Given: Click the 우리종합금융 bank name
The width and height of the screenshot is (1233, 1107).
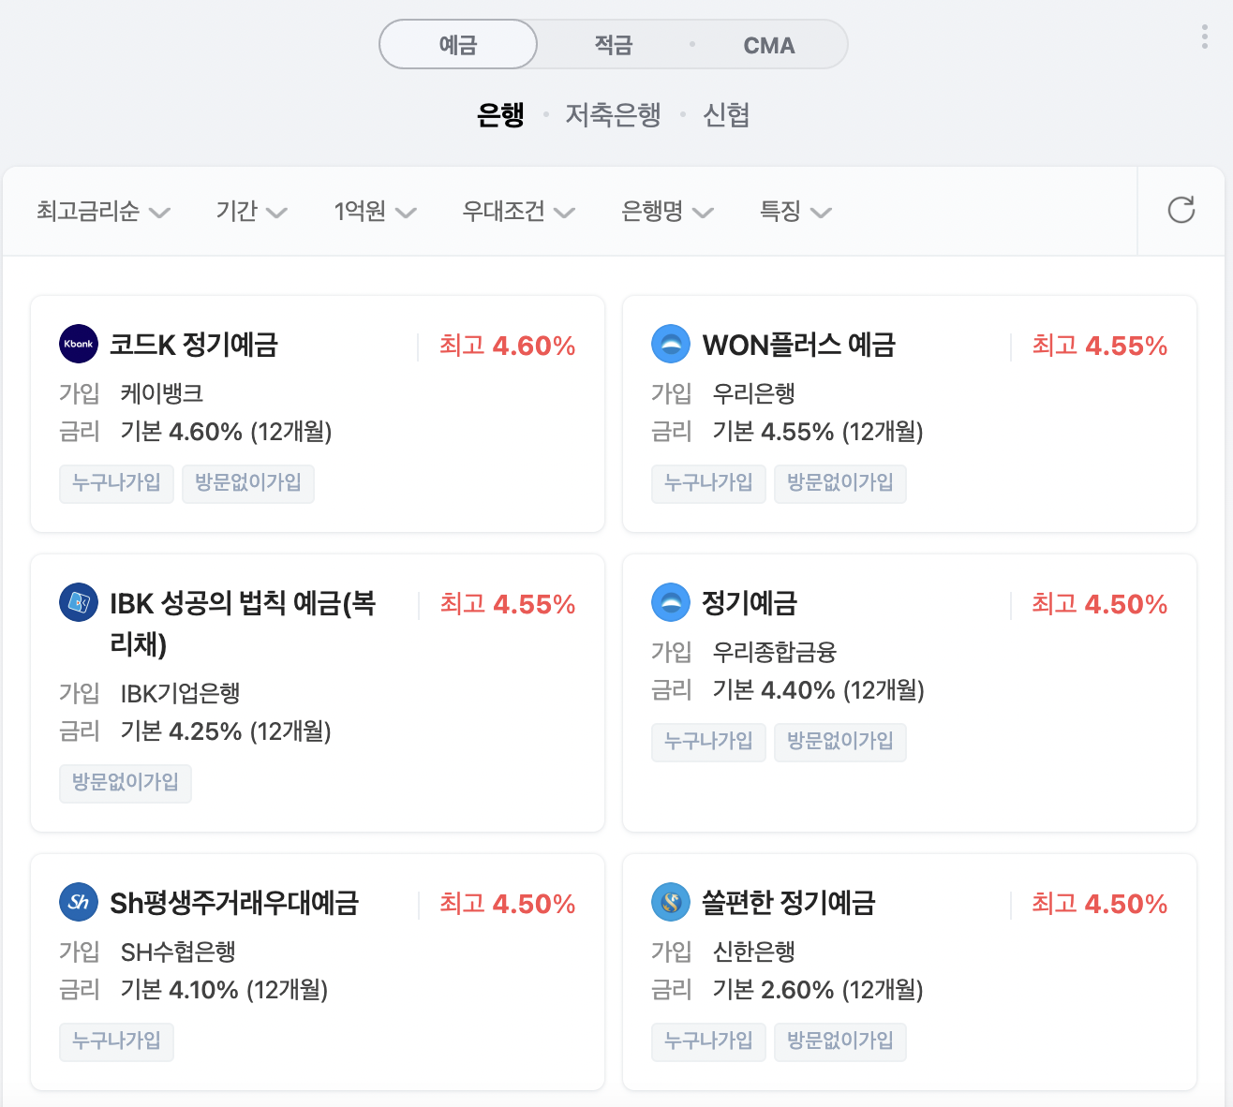Looking at the screenshot, I should point(775,652).
